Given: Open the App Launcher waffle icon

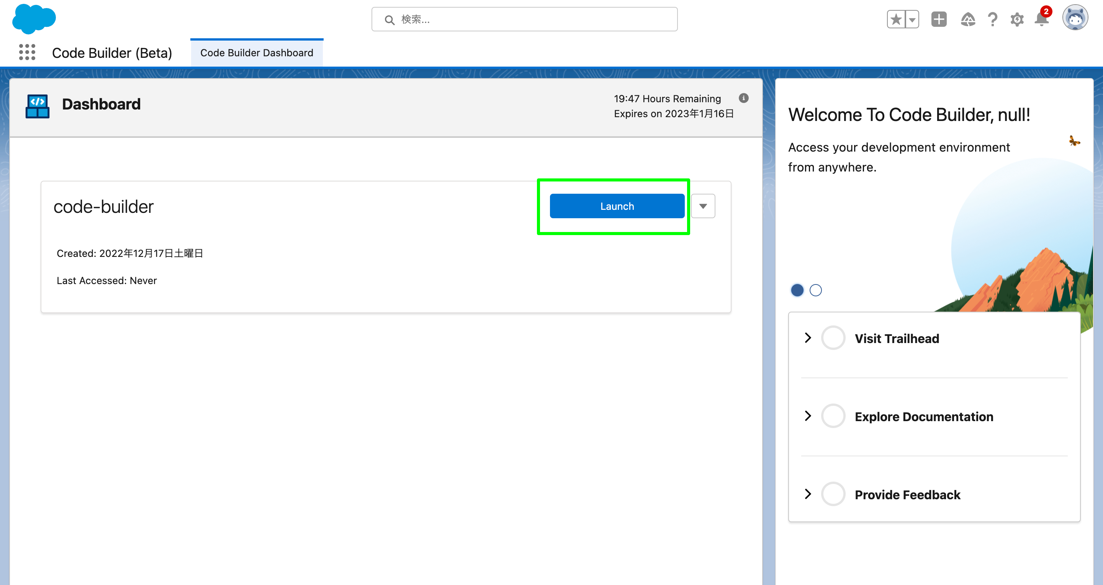Looking at the screenshot, I should point(27,52).
